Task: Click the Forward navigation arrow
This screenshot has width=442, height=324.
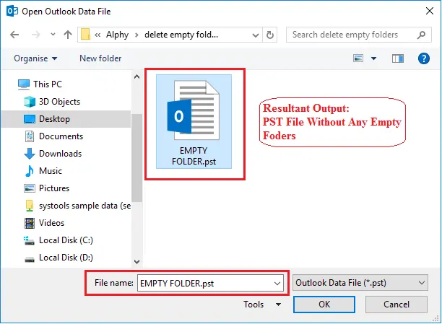Action: tap(36, 35)
